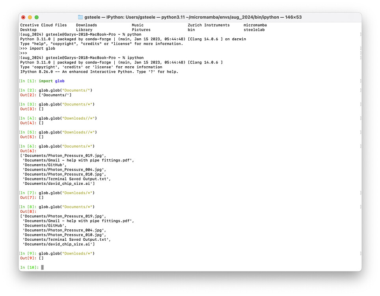
Task: Click the empty list result of Out[9]
Action: coord(41,258)
